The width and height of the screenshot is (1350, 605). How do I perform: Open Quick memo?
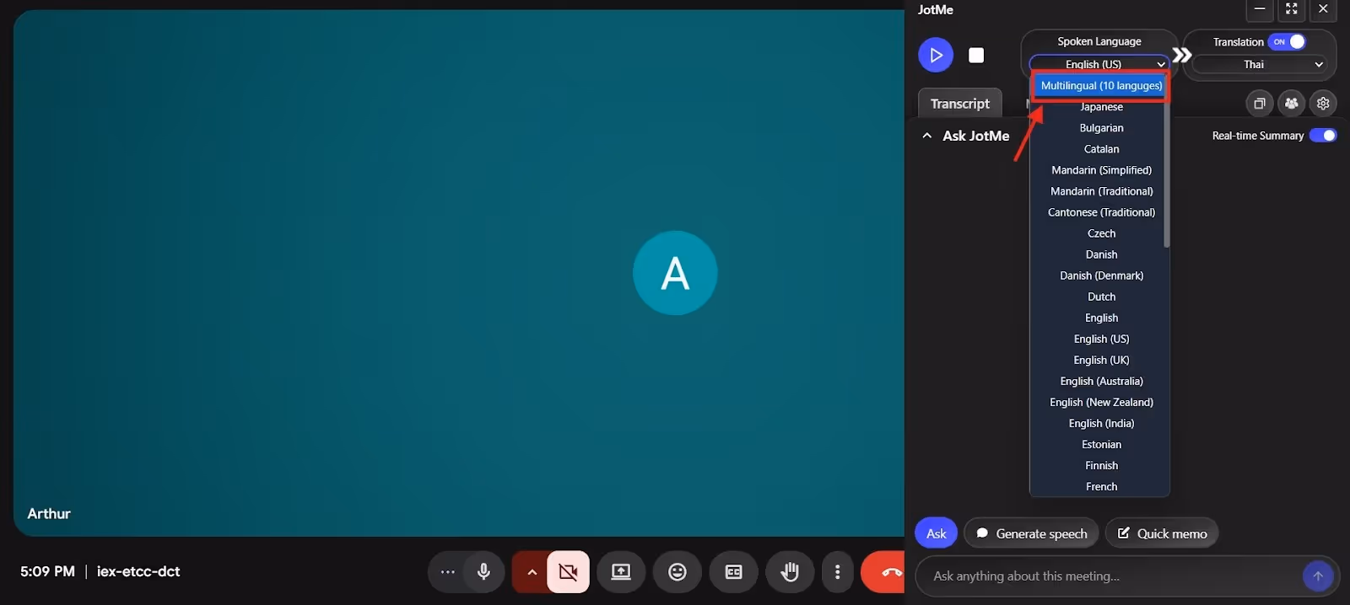pos(1162,533)
